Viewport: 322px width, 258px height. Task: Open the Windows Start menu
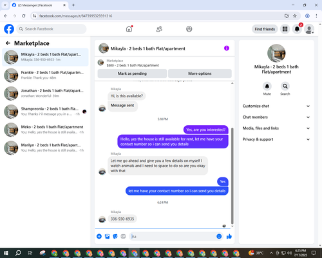point(6,253)
